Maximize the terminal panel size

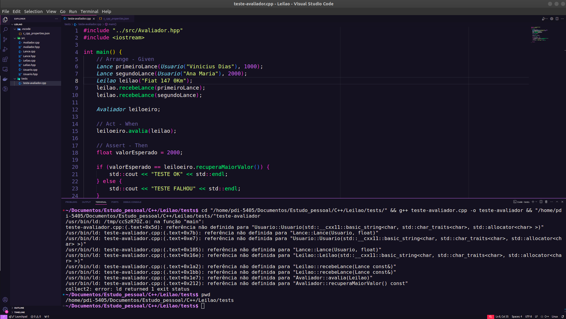click(557, 202)
